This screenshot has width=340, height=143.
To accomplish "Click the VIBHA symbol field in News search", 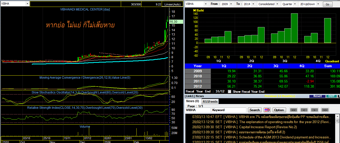I will point(198,110).
